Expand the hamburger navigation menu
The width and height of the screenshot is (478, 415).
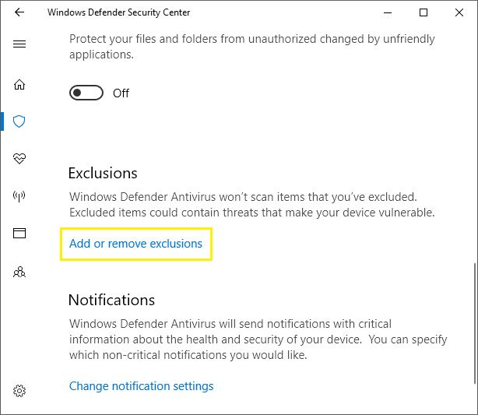click(x=19, y=44)
